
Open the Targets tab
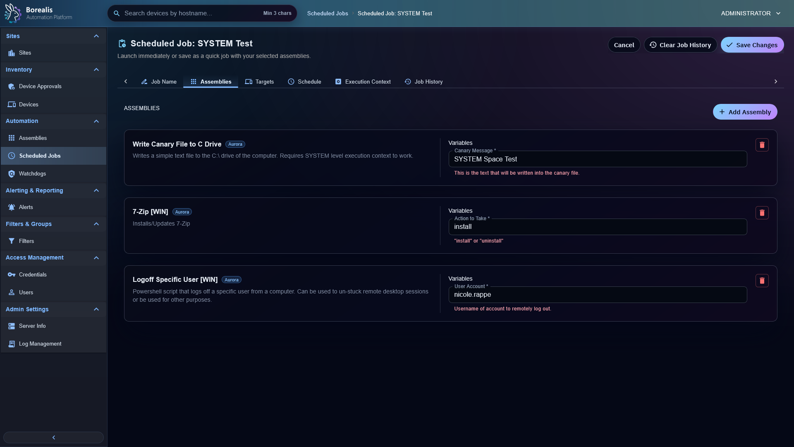pyautogui.click(x=259, y=82)
